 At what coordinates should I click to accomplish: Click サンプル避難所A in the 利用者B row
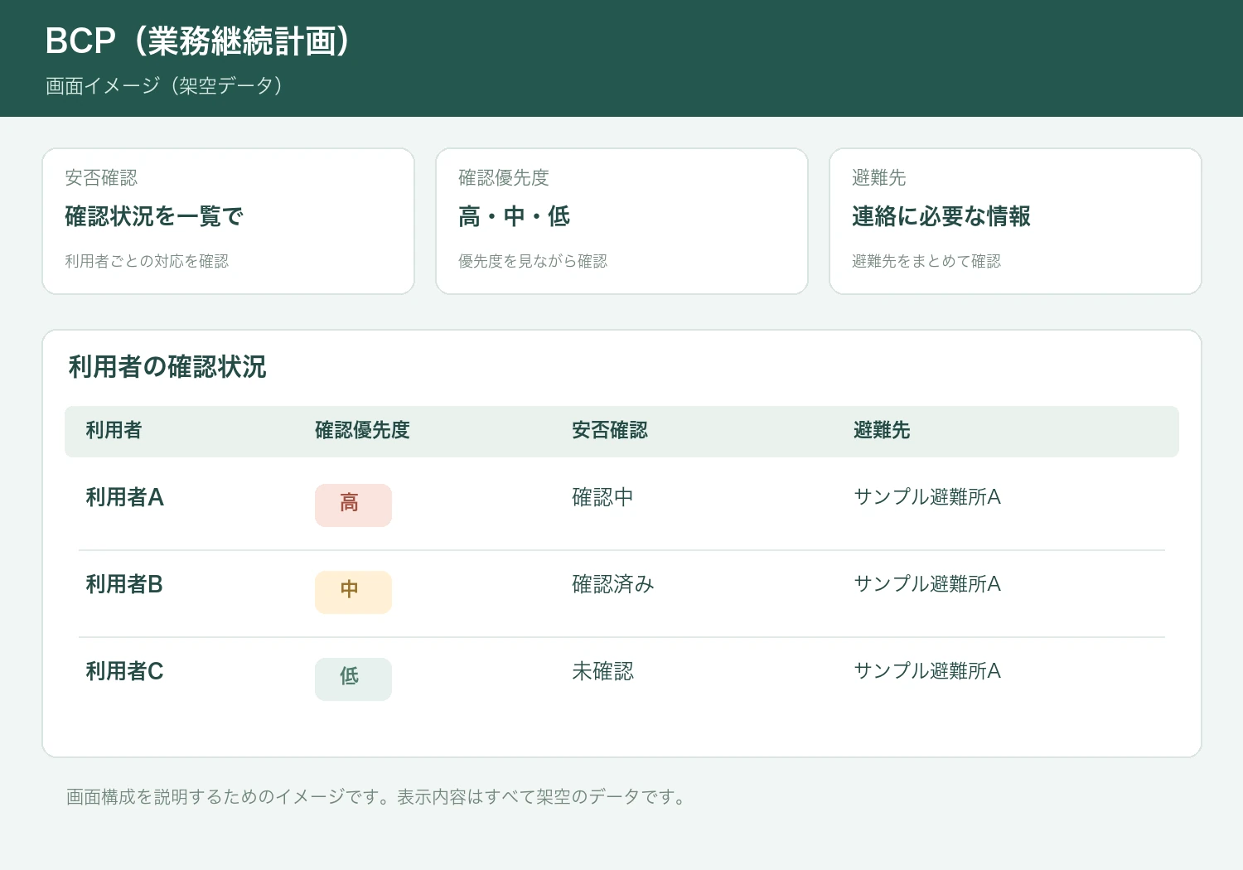[927, 584]
